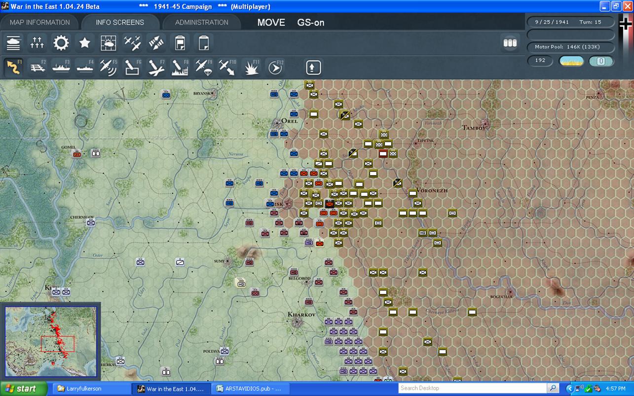This screenshot has height=396, width=634.
Task: Activate the F5 air recon mode icon
Action: click(x=109, y=68)
